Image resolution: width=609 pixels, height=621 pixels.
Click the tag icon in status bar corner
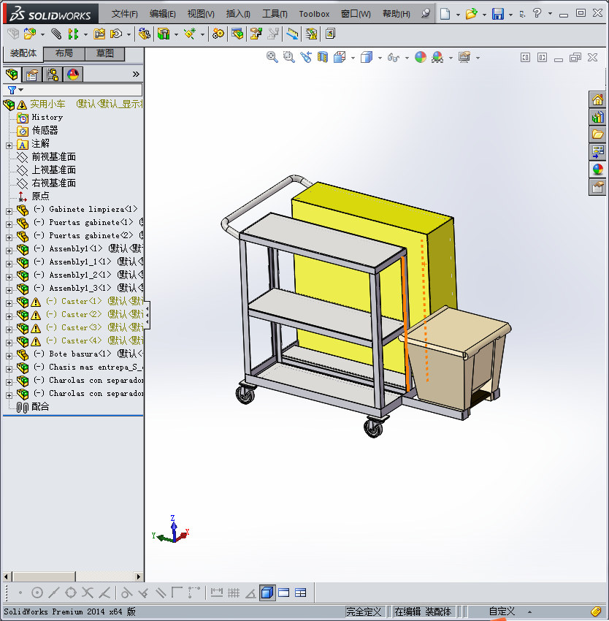(x=596, y=612)
